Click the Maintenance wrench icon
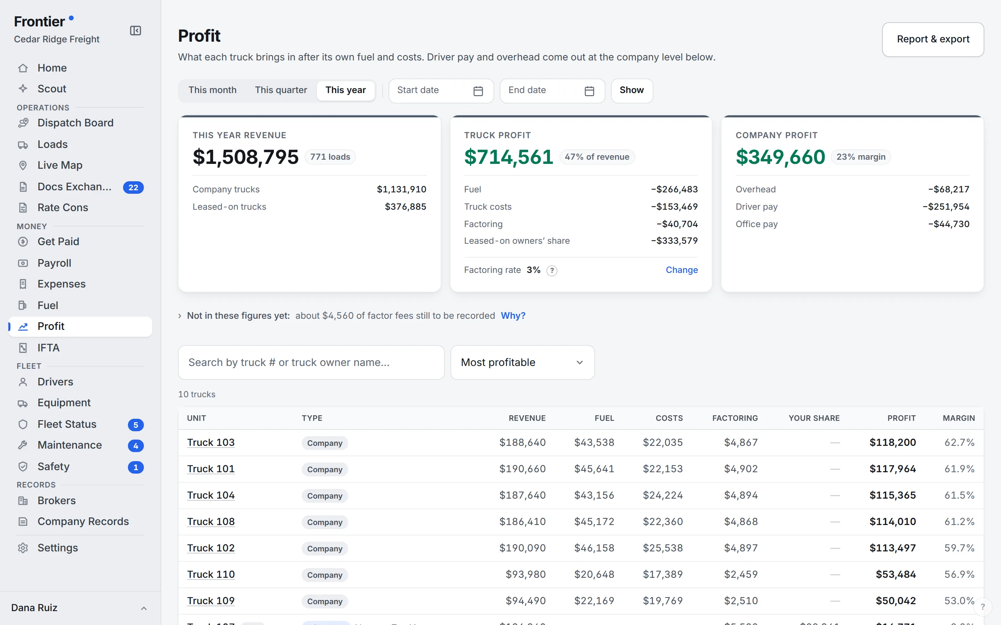Viewport: 1001px width, 625px height. pyautogui.click(x=23, y=445)
